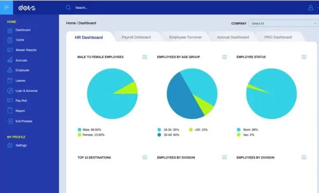Click the Male legend color dot

(x=80, y=130)
